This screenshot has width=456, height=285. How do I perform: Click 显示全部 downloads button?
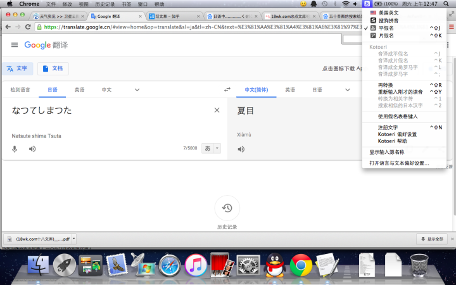pos(432,239)
